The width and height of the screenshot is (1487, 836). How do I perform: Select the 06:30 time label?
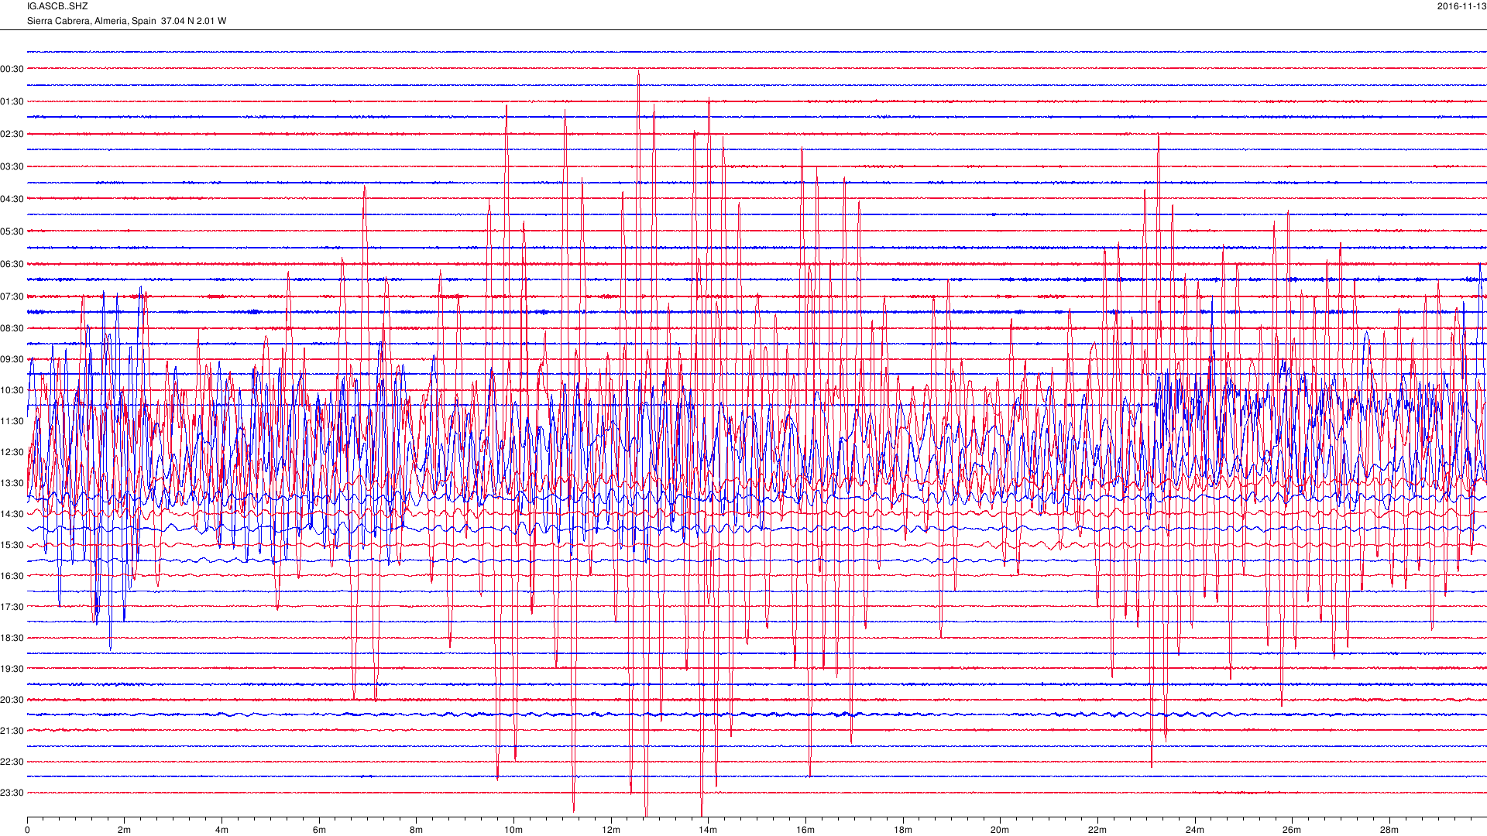click(x=12, y=264)
